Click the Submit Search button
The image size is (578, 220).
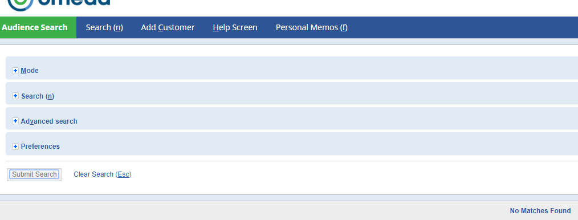[x=34, y=174]
